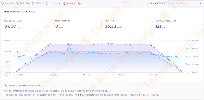The height and width of the screenshot is (100, 204).
Task: Click the 0ms axis label
Action: point(187,72)
